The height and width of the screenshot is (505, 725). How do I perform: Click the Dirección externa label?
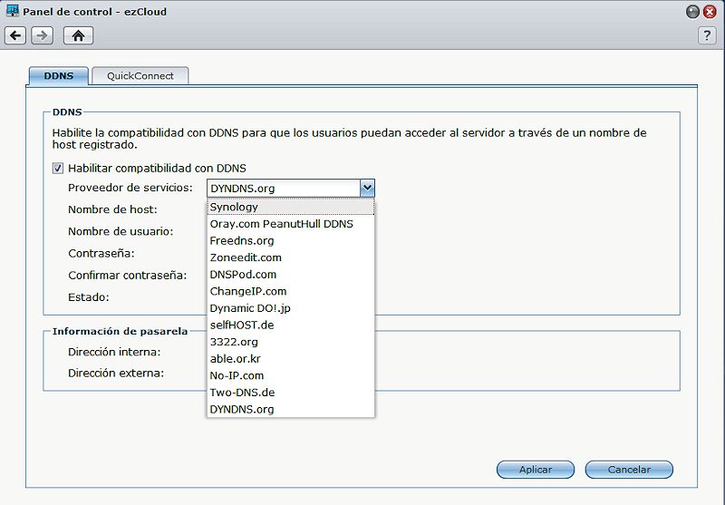click(x=116, y=373)
